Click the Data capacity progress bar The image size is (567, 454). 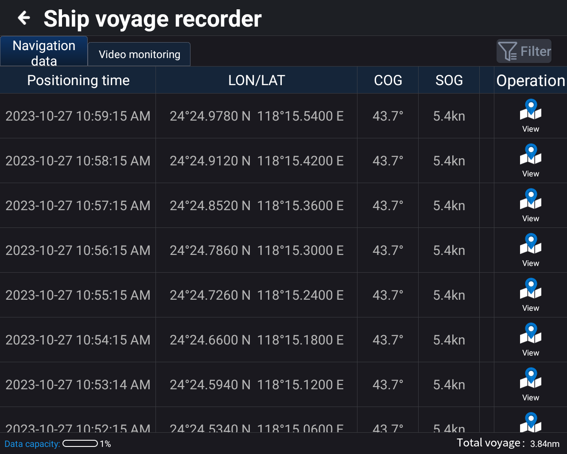coord(80,443)
